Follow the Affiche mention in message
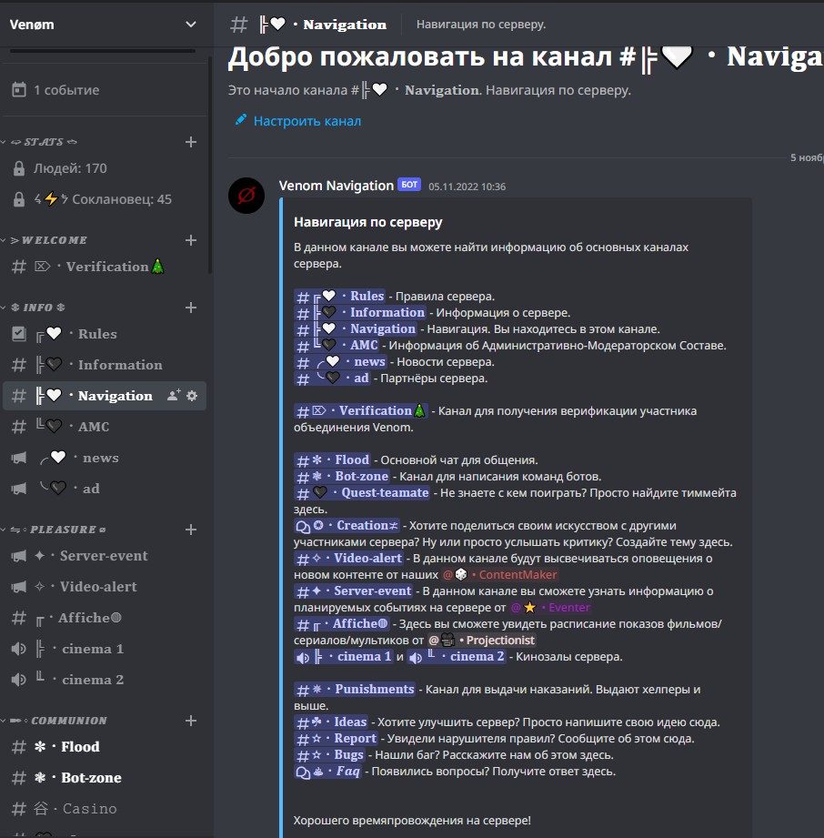 342,623
